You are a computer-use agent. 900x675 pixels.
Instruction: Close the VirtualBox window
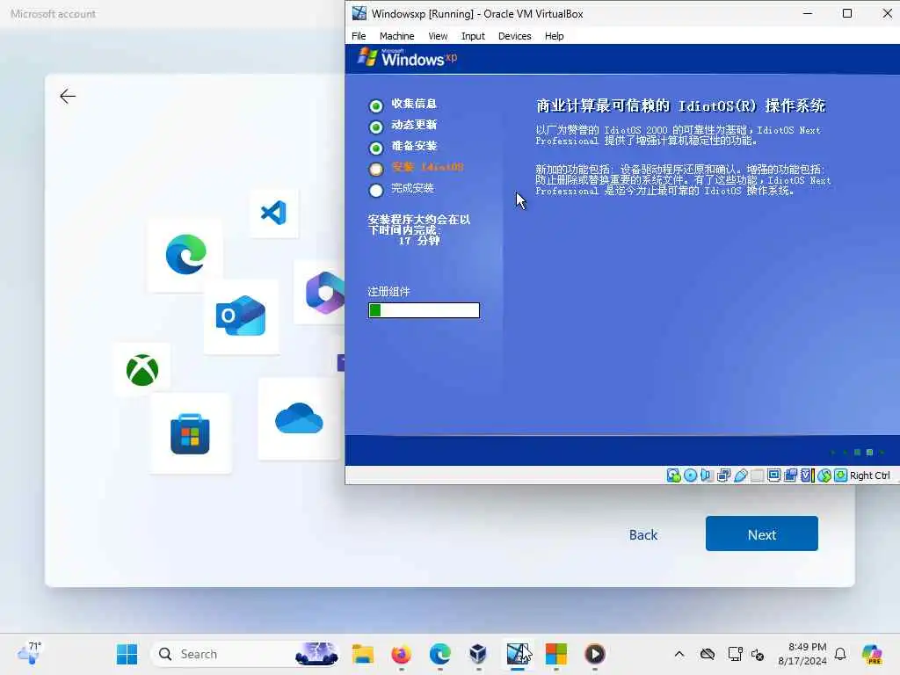886,13
